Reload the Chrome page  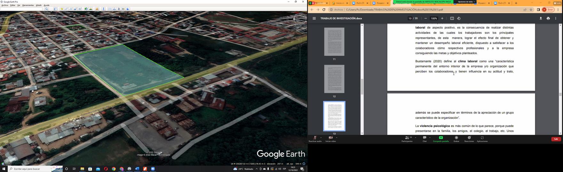(x=324, y=10)
